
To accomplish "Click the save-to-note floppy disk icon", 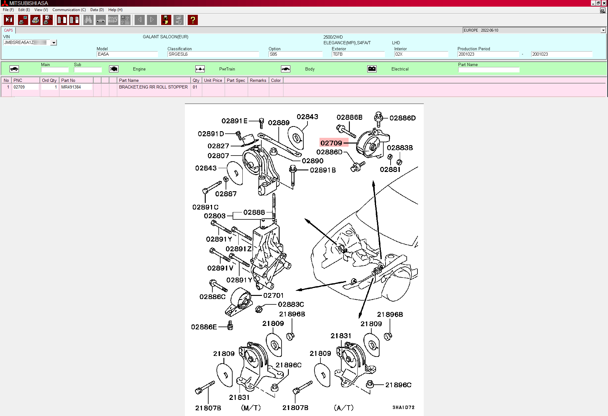I will tap(166, 20).
